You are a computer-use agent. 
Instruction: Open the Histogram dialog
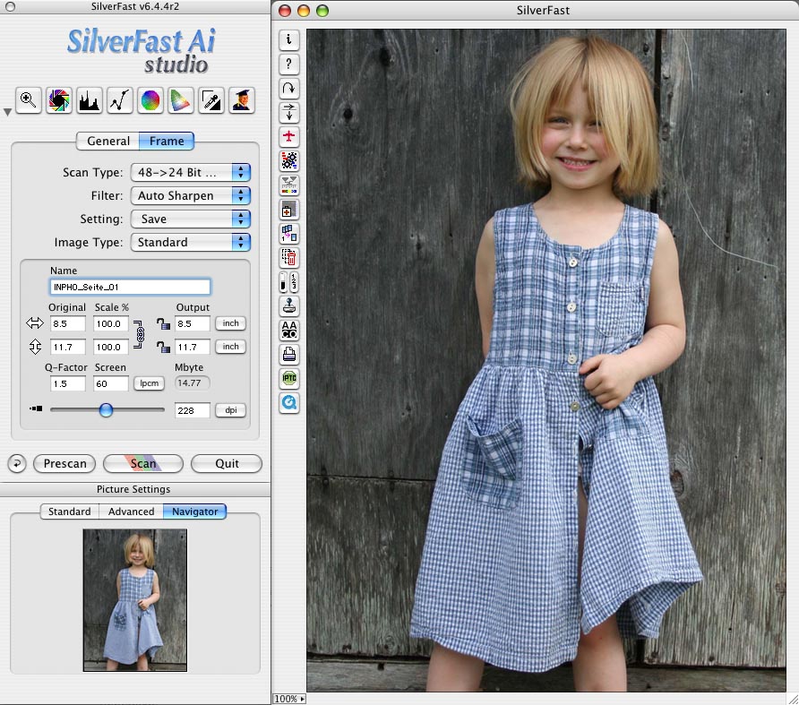coord(89,100)
